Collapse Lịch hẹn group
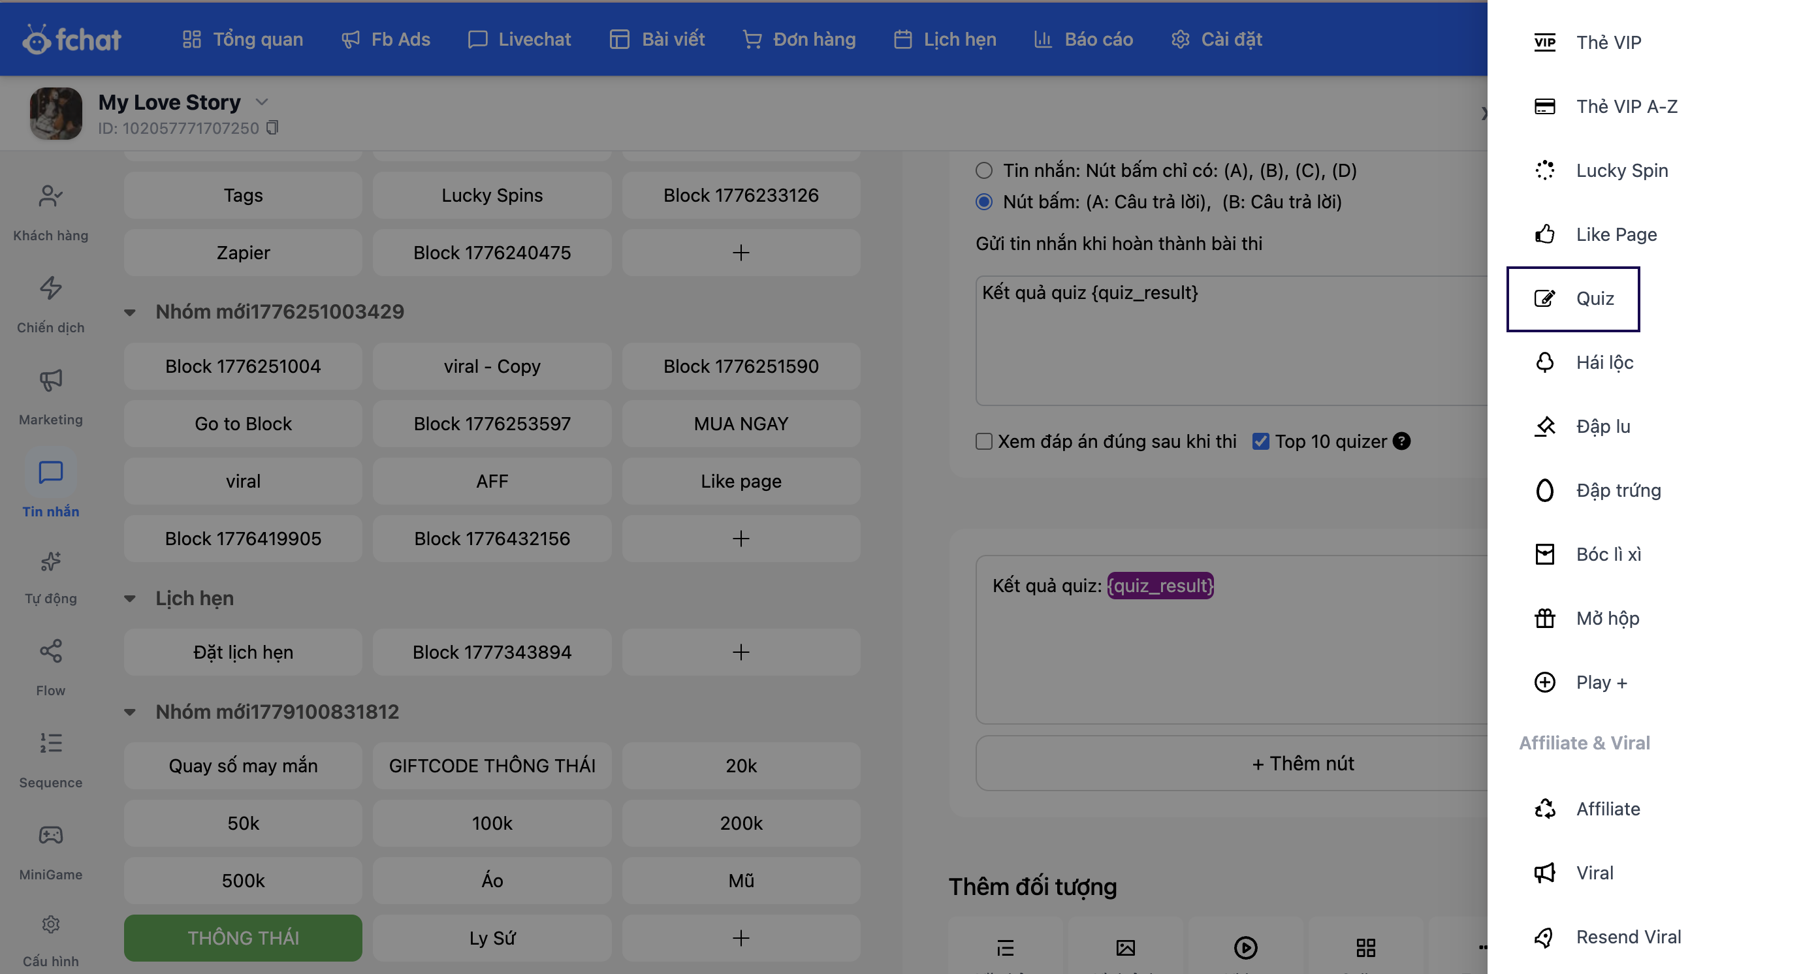This screenshot has width=1801, height=974. [x=129, y=599]
